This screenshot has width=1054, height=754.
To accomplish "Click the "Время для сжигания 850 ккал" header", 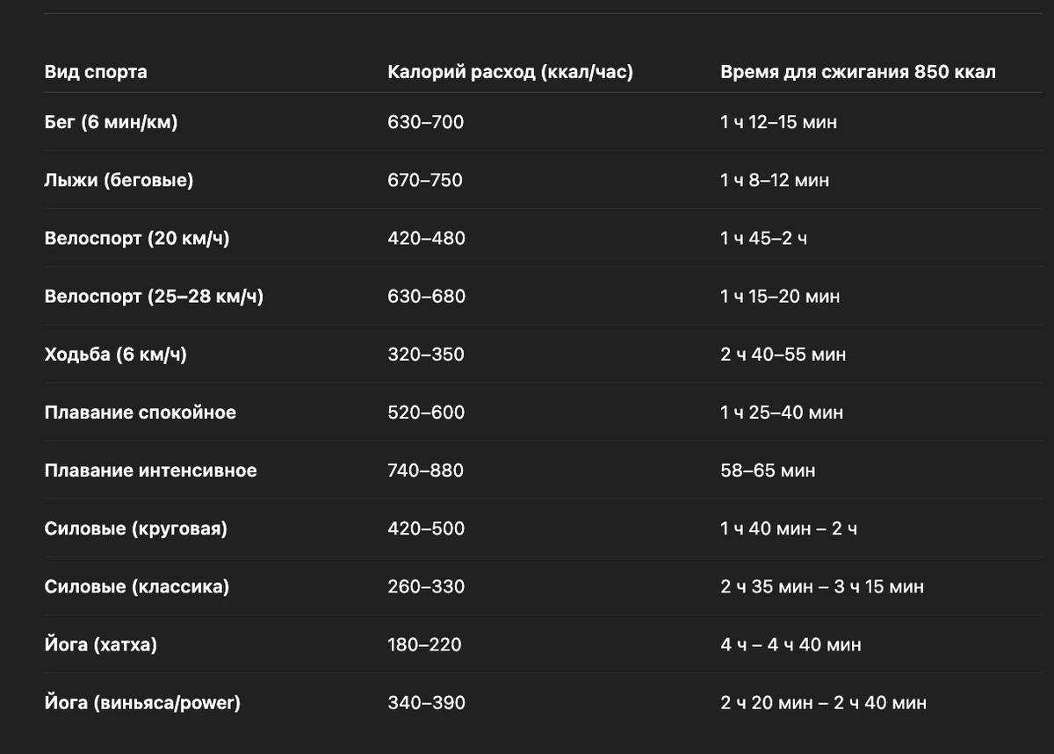I will [858, 72].
